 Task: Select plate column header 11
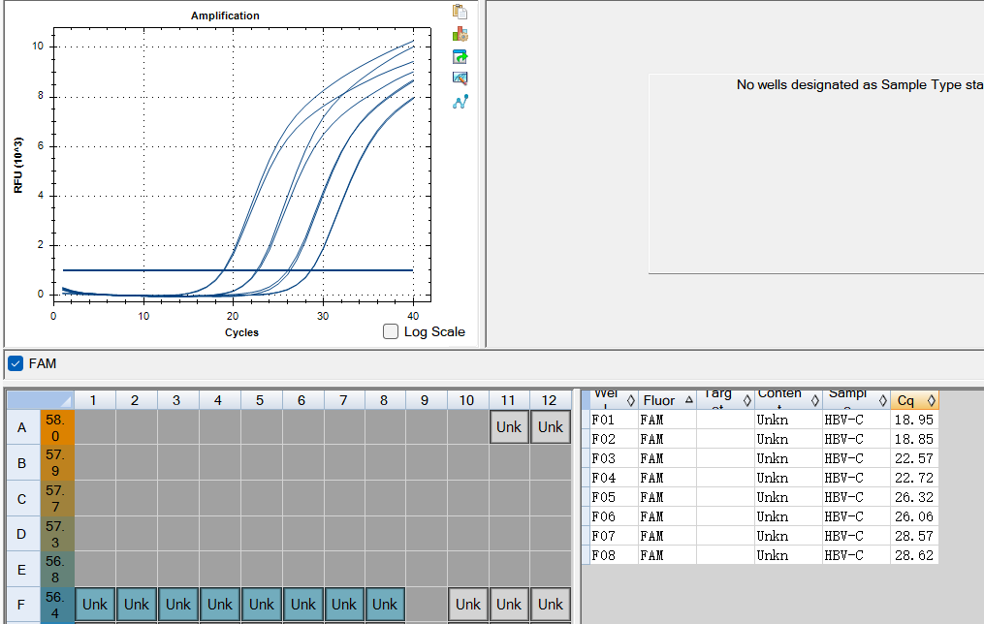(x=508, y=400)
